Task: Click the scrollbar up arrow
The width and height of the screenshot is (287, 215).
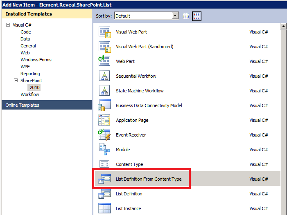Action: pos(283,26)
